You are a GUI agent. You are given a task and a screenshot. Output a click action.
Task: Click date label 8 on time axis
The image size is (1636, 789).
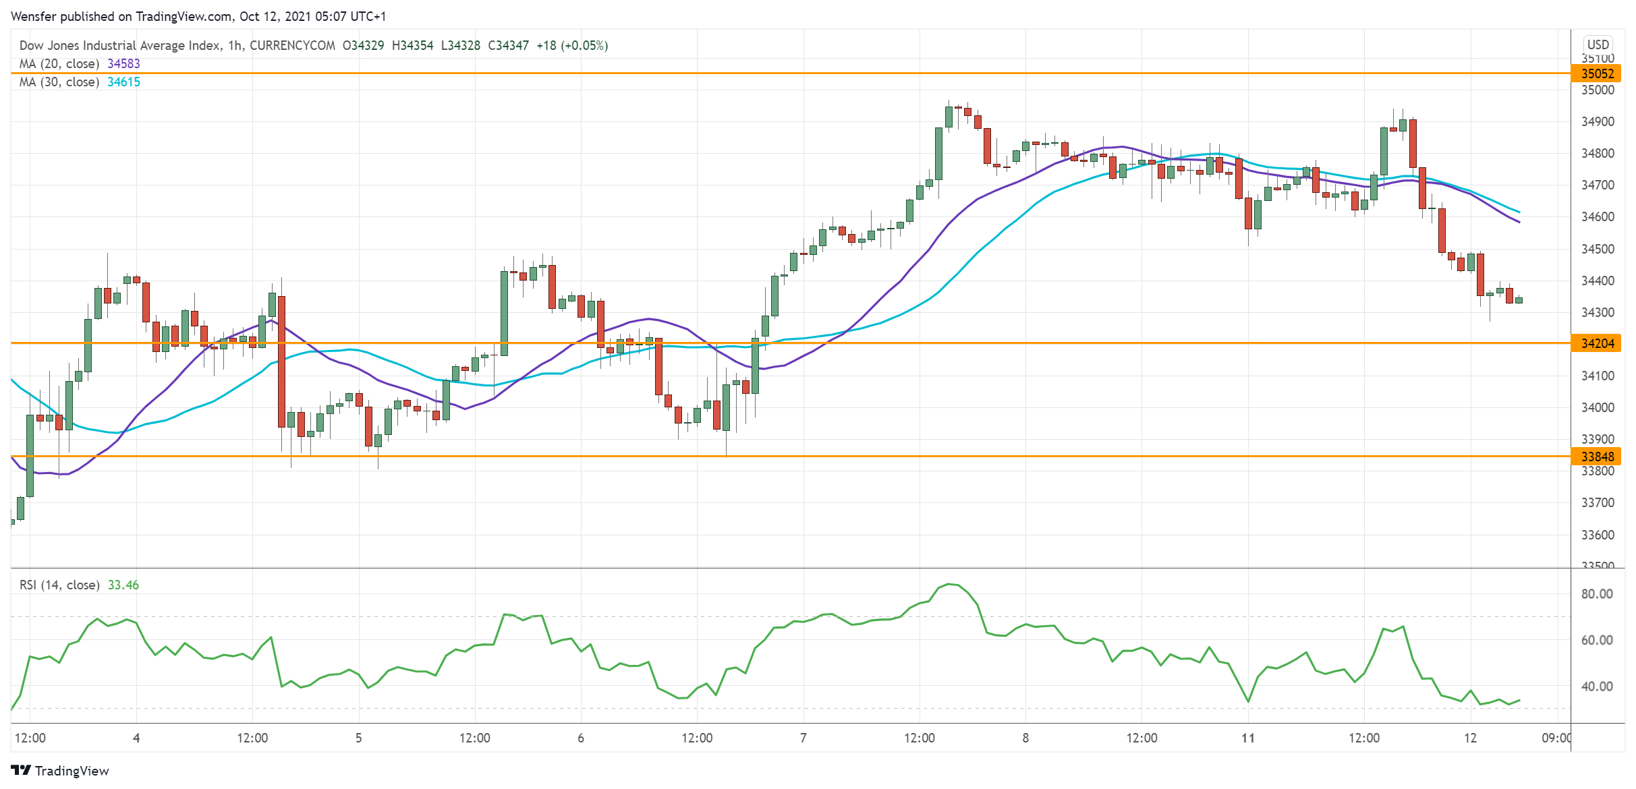point(1025,738)
